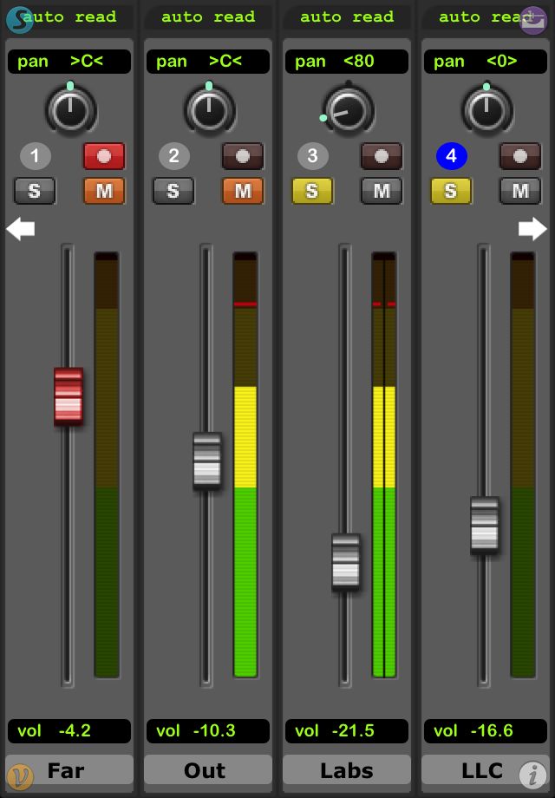This screenshot has width=555, height=798.
Task: Click the pan <0> display on LLC
Action: pyautogui.click(x=486, y=62)
